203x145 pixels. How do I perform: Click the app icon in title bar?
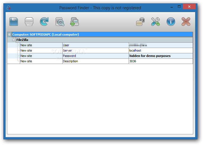[x=8, y=8]
